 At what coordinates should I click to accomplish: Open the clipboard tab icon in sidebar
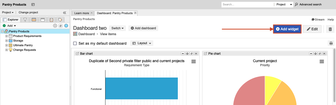click(x=51, y=20)
